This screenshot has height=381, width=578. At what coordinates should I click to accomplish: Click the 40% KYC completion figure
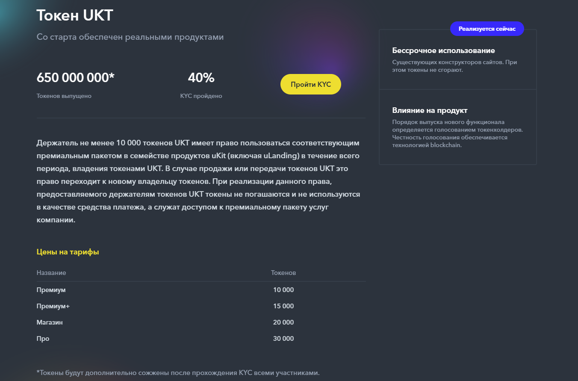point(201,78)
